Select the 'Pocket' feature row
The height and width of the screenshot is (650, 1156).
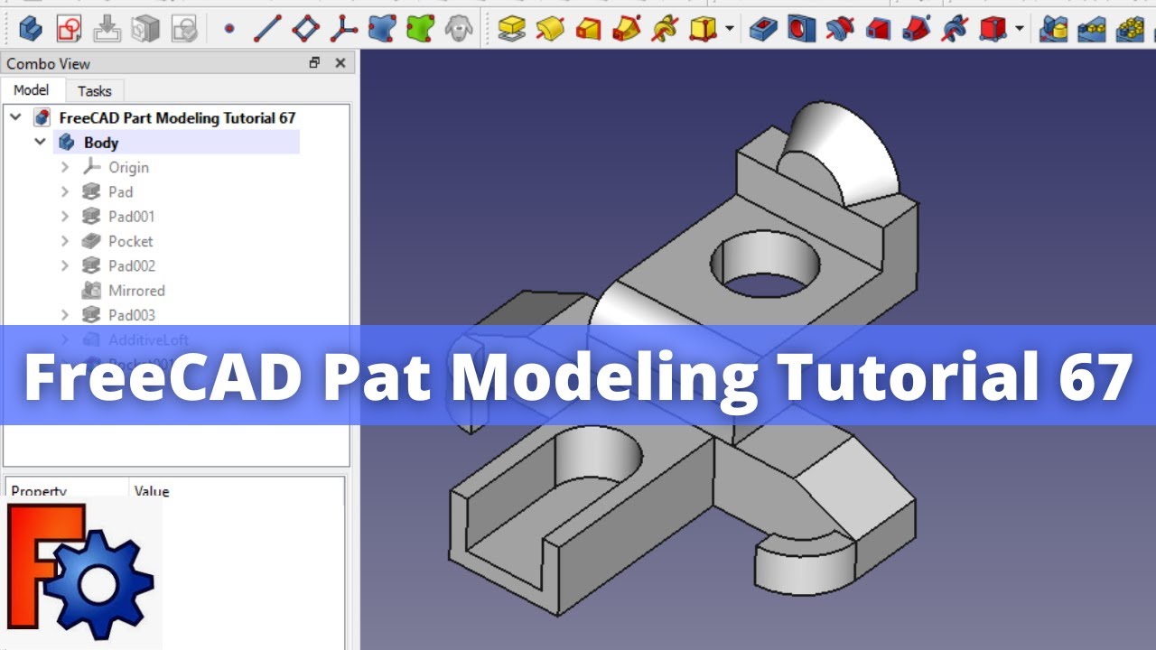(x=130, y=241)
